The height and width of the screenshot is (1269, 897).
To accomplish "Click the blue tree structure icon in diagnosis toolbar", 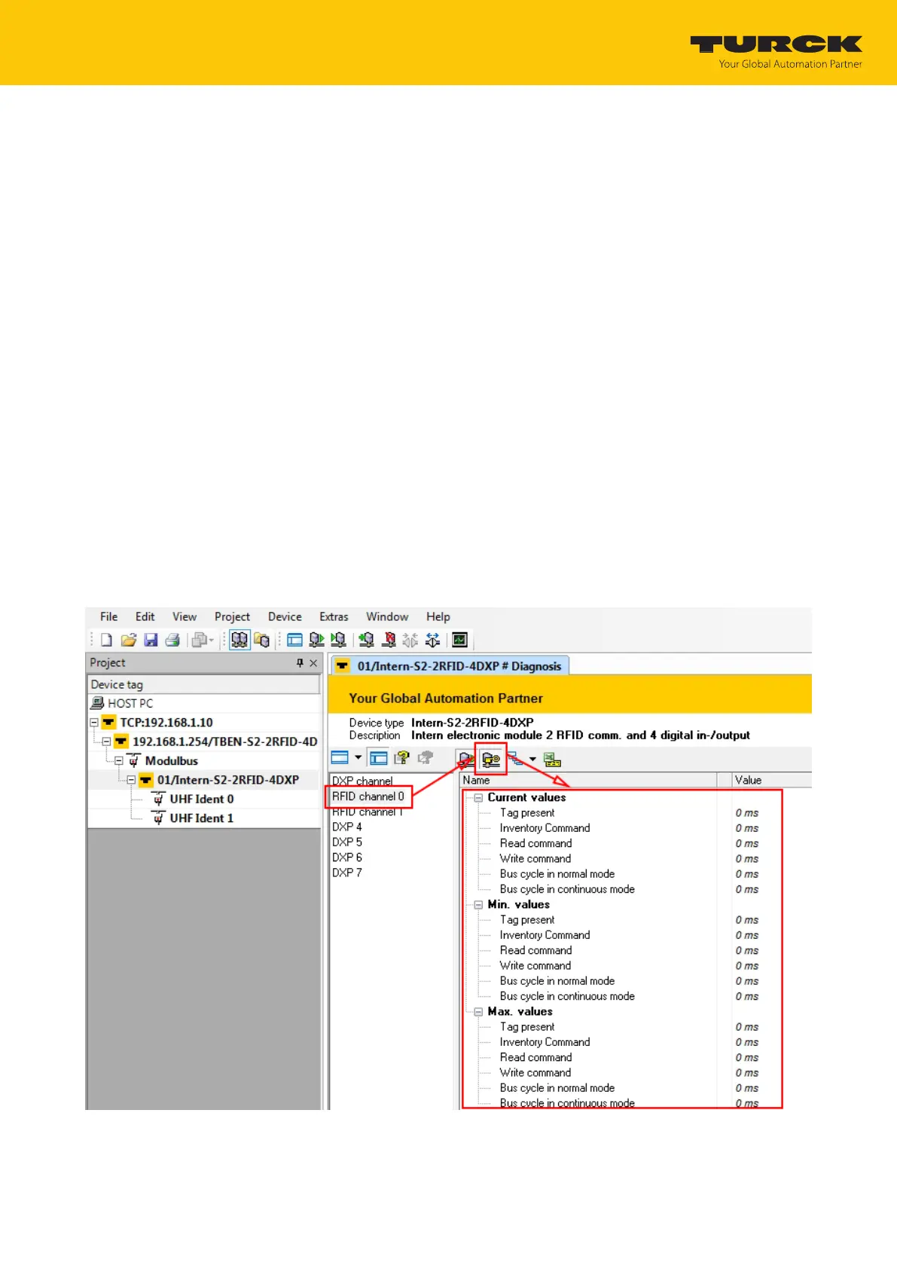I will (517, 759).
